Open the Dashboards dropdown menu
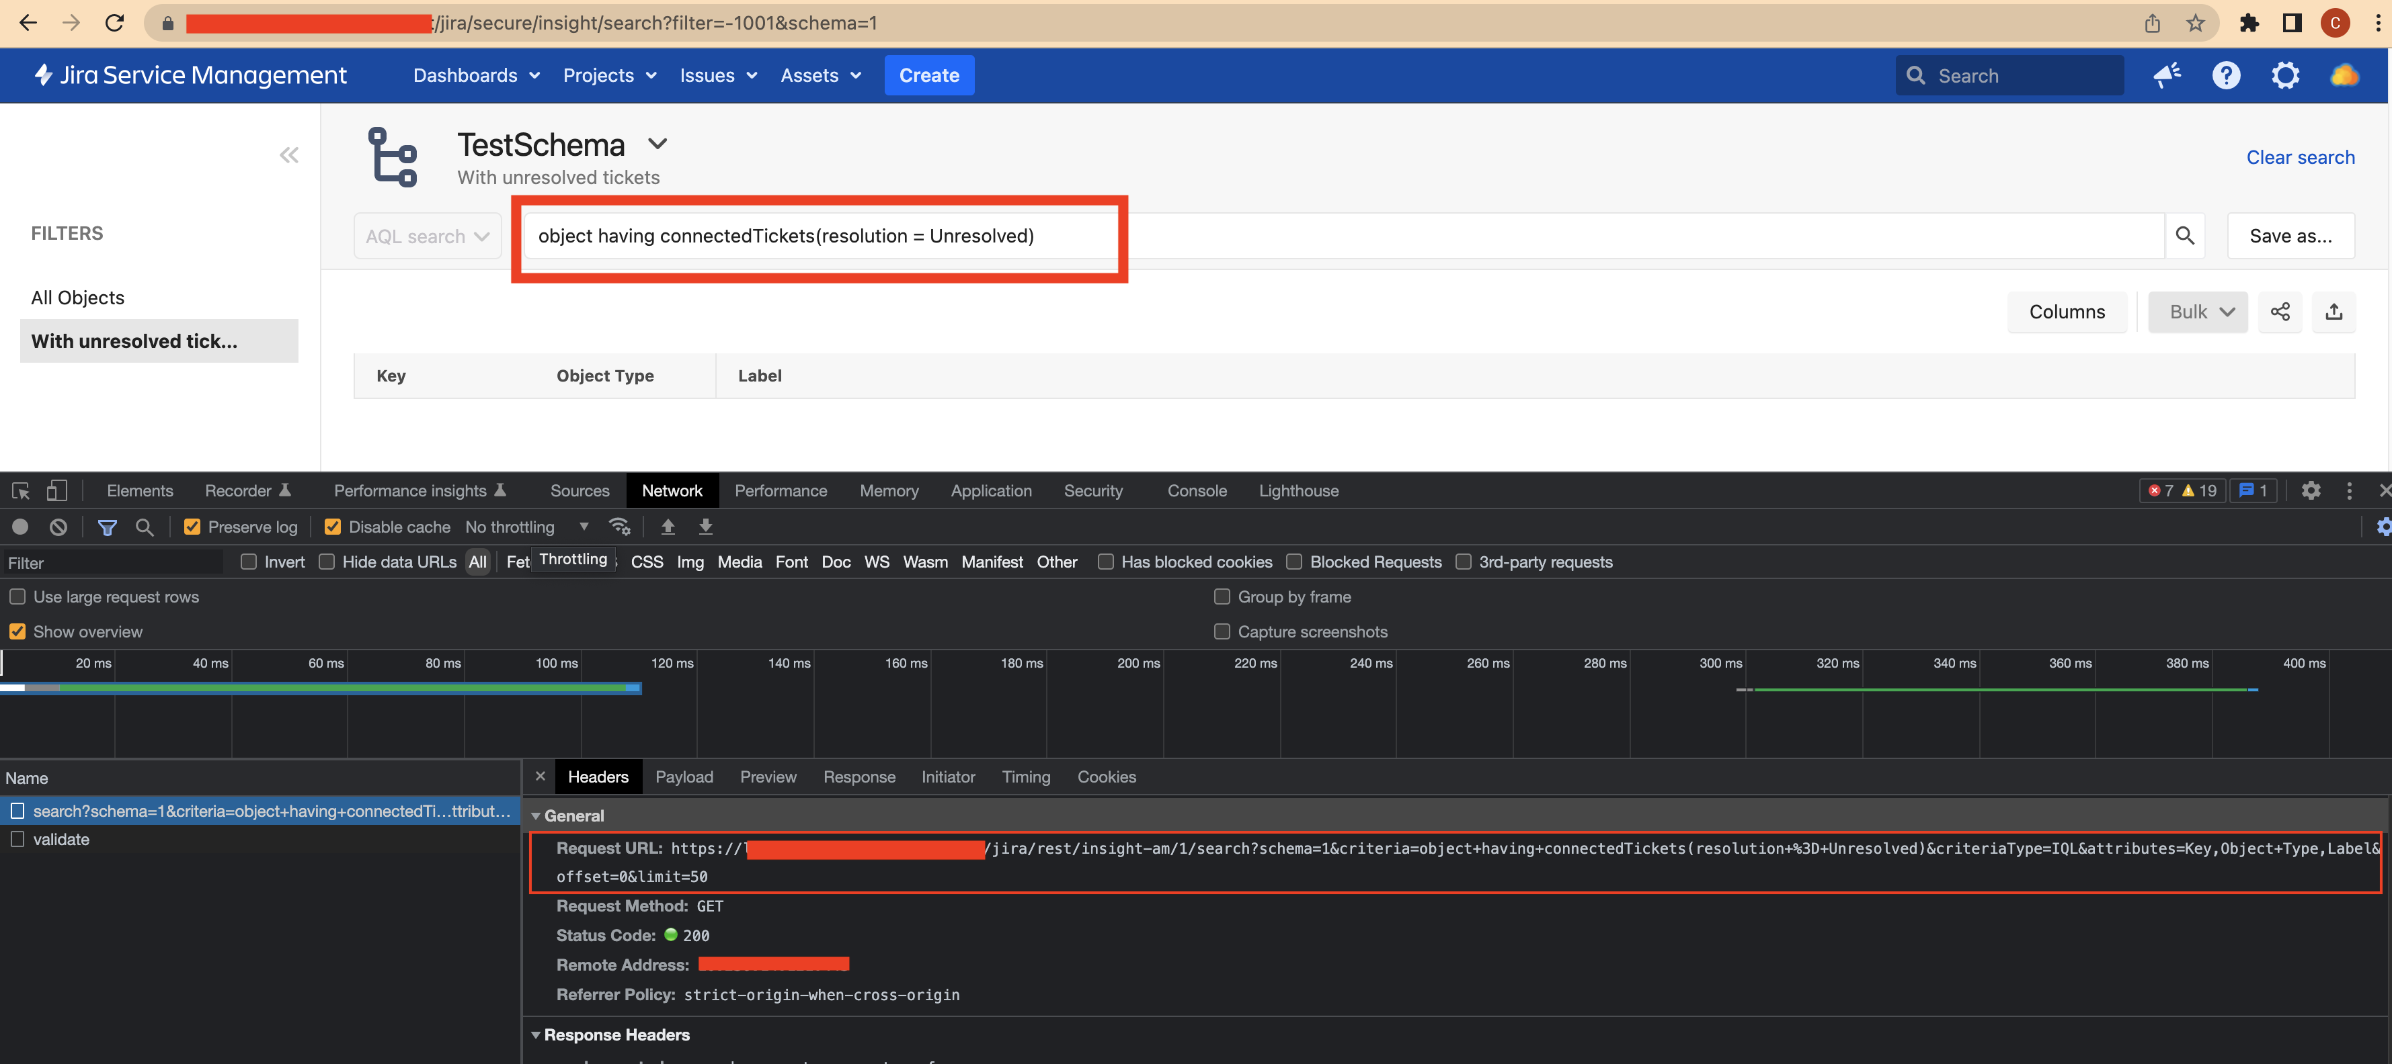Viewport: 2392px width, 1064px height. 477,75
